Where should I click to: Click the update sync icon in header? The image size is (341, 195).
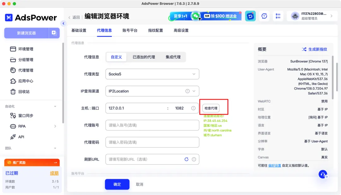(x=264, y=16)
